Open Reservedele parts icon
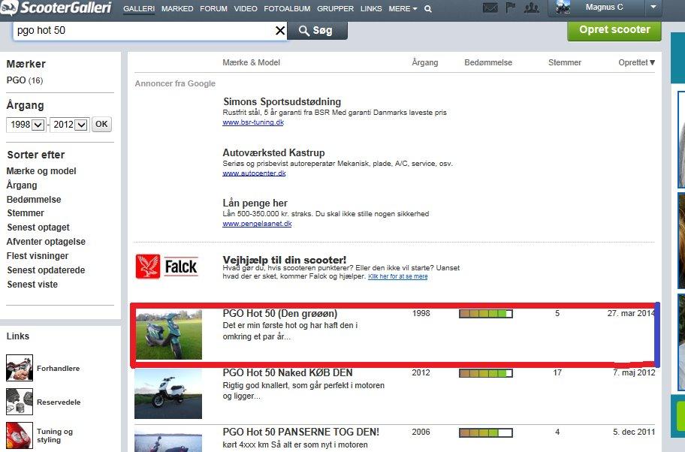 pos(20,402)
